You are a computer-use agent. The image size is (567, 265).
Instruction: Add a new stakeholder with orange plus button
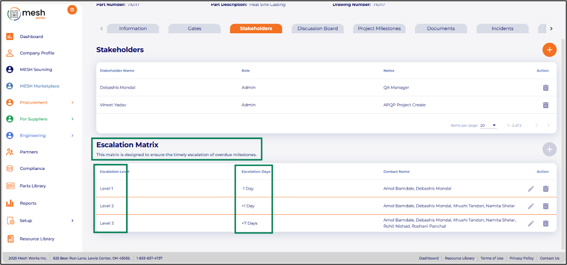(549, 50)
